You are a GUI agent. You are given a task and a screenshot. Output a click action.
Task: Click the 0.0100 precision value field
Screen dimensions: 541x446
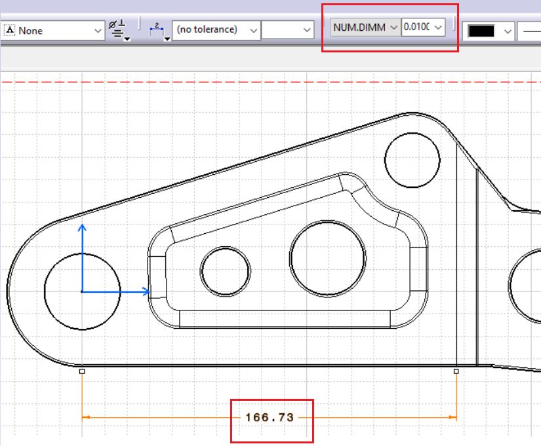(x=417, y=28)
